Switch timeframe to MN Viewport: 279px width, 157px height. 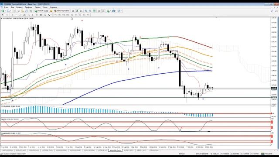click(x=88, y=15)
